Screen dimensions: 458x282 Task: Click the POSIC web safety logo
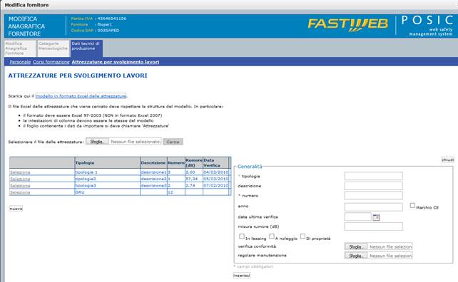(427, 26)
